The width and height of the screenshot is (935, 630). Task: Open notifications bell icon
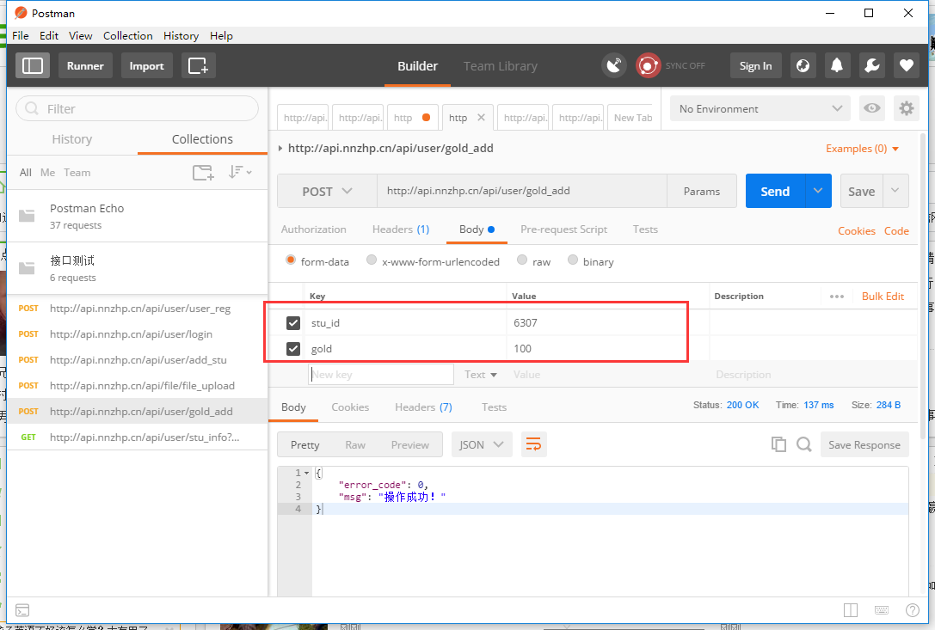[x=837, y=65]
